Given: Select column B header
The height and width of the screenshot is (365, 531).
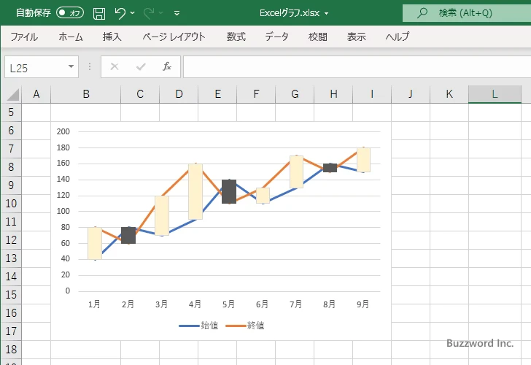Looking at the screenshot, I should 86,94.
